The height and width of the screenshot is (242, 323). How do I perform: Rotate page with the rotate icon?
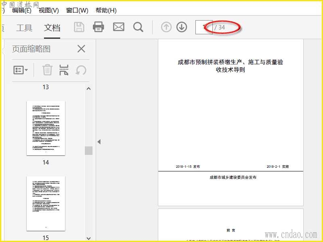click(x=81, y=70)
